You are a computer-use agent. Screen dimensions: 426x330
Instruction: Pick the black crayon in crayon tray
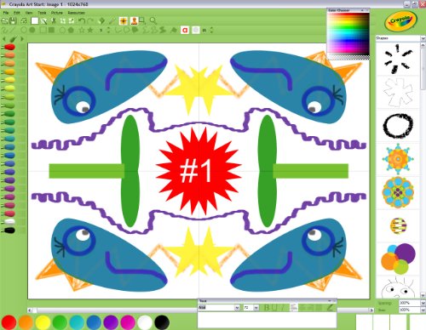tap(9, 230)
